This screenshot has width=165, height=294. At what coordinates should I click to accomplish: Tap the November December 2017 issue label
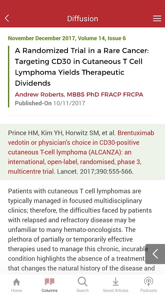(x=67, y=39)
